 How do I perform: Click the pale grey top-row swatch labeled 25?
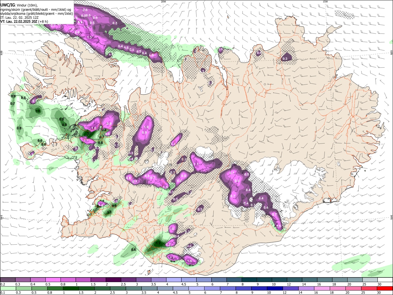click(370, 280)
